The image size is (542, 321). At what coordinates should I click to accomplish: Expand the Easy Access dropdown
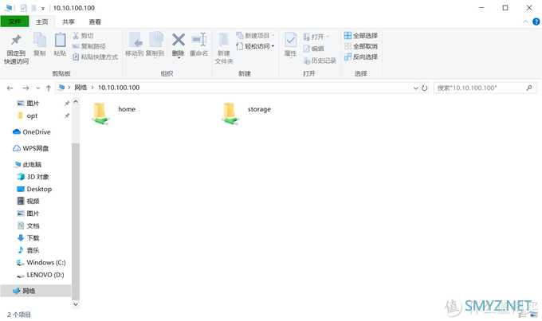click(257, 46)
